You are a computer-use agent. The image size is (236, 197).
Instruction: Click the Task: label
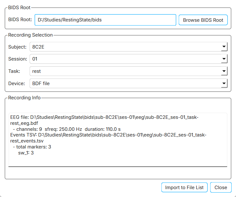click(14, 71)
